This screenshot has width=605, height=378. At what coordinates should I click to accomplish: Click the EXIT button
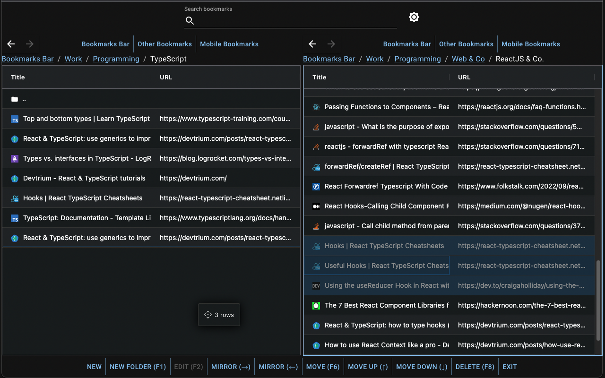(510, 367)
